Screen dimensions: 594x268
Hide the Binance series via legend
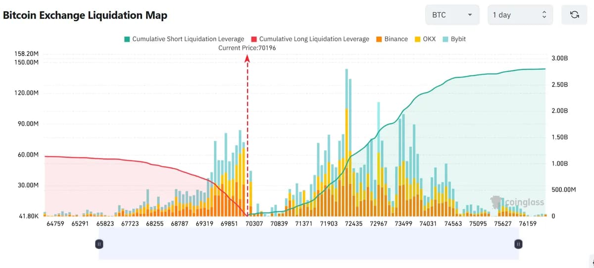click(392, 39)
